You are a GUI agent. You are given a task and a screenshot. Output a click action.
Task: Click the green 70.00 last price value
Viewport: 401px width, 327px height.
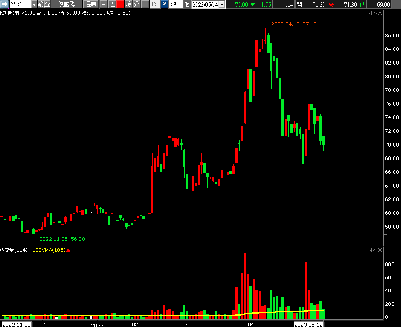coord(241,5)
